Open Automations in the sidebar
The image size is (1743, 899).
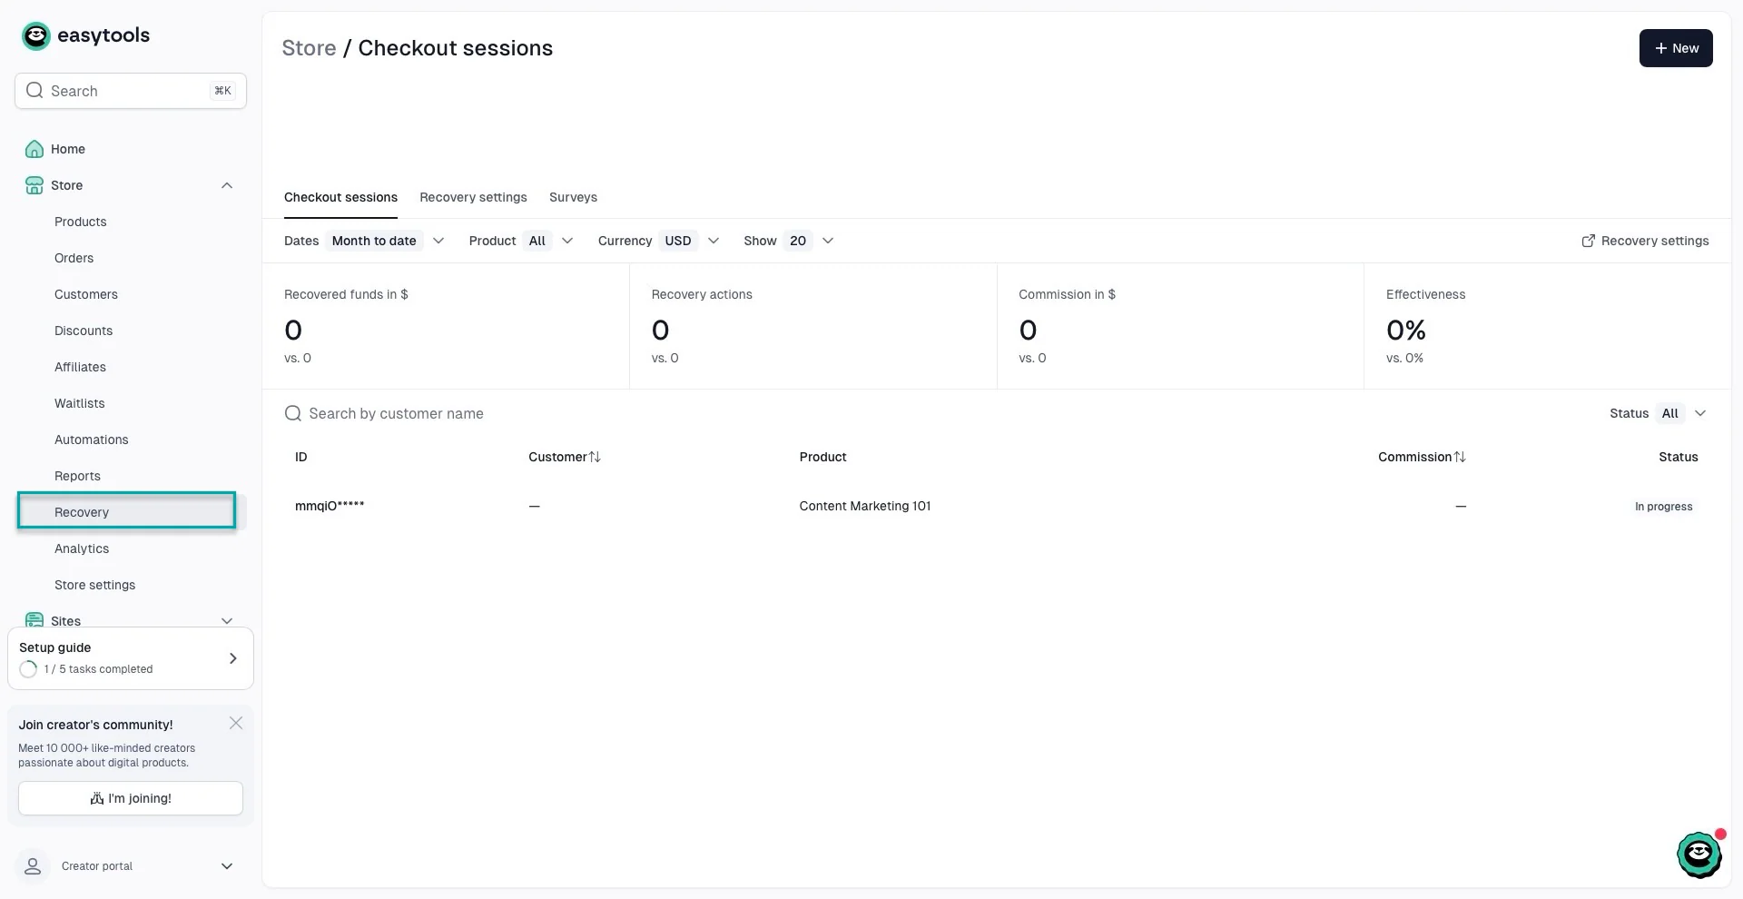coord(91,440)
